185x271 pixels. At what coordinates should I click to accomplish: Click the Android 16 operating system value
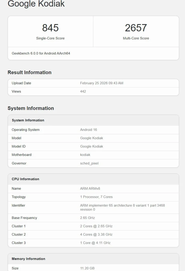point(88,130)
